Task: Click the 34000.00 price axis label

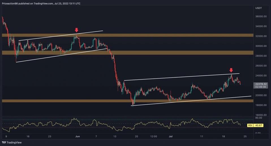Action: [x=261, y=26]
